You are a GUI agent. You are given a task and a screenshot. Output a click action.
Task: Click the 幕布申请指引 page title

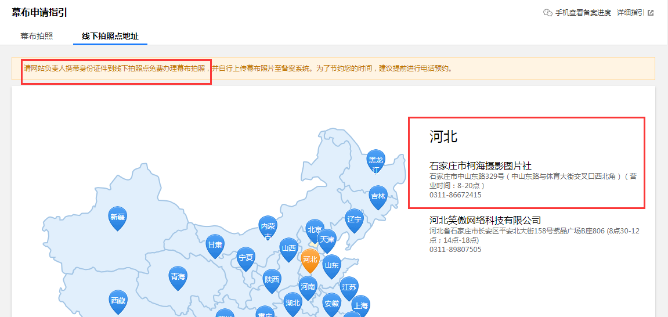pyautogui.click(x=39, y=12)
